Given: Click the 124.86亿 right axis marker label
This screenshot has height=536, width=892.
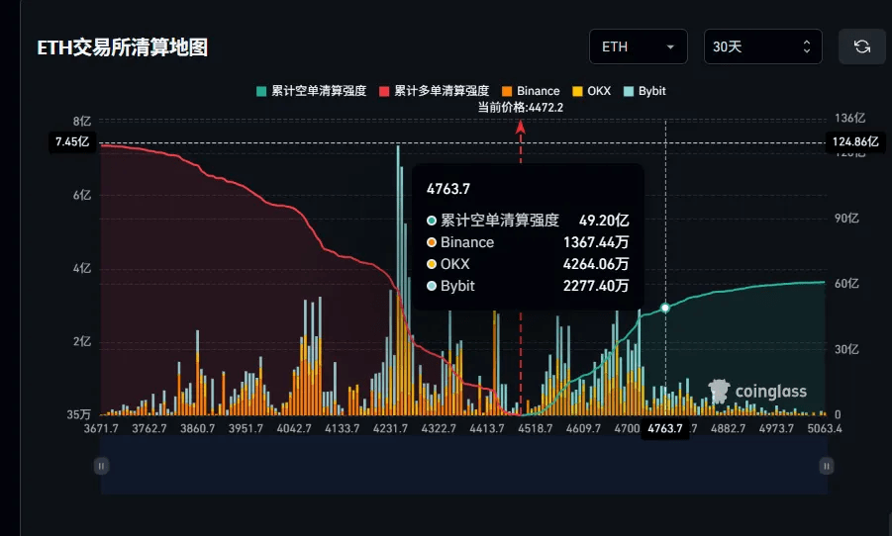Looking at the screenshot, I should 855,141.
